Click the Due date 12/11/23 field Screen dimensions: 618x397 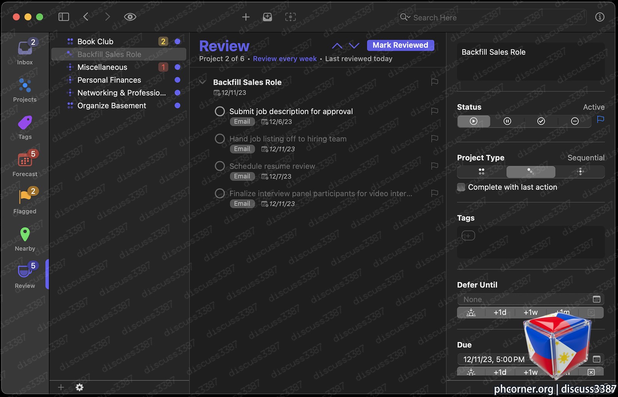pyautogui.click(x=494, y=360)
